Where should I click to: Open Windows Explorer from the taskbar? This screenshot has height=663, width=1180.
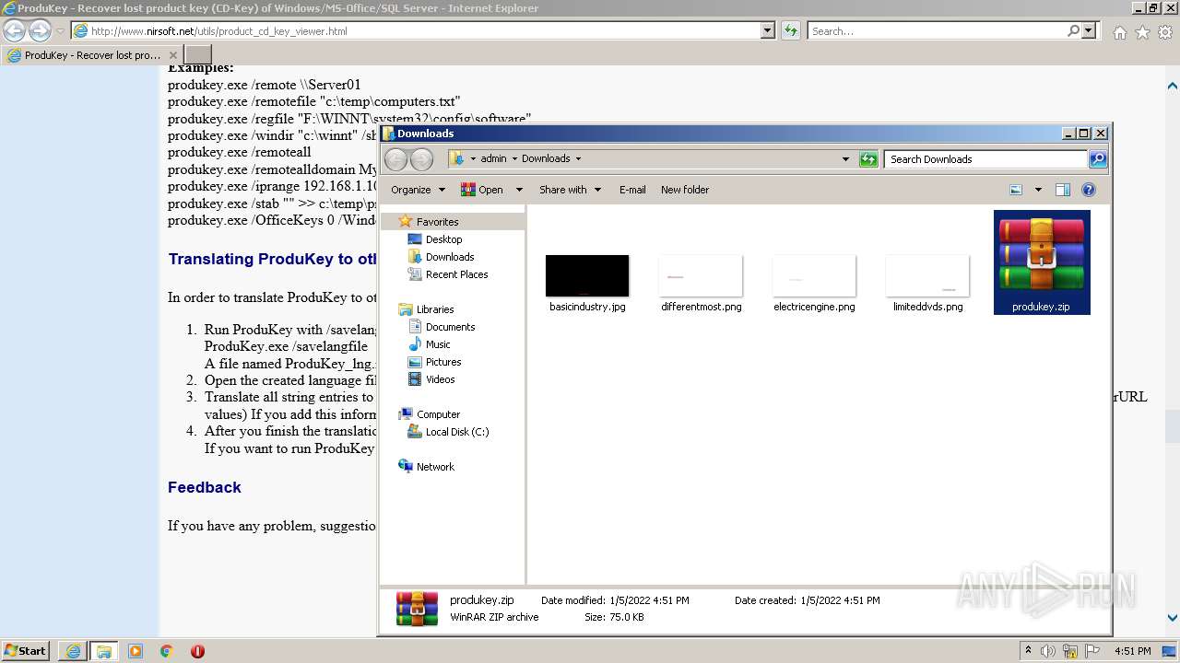(103, 651)
